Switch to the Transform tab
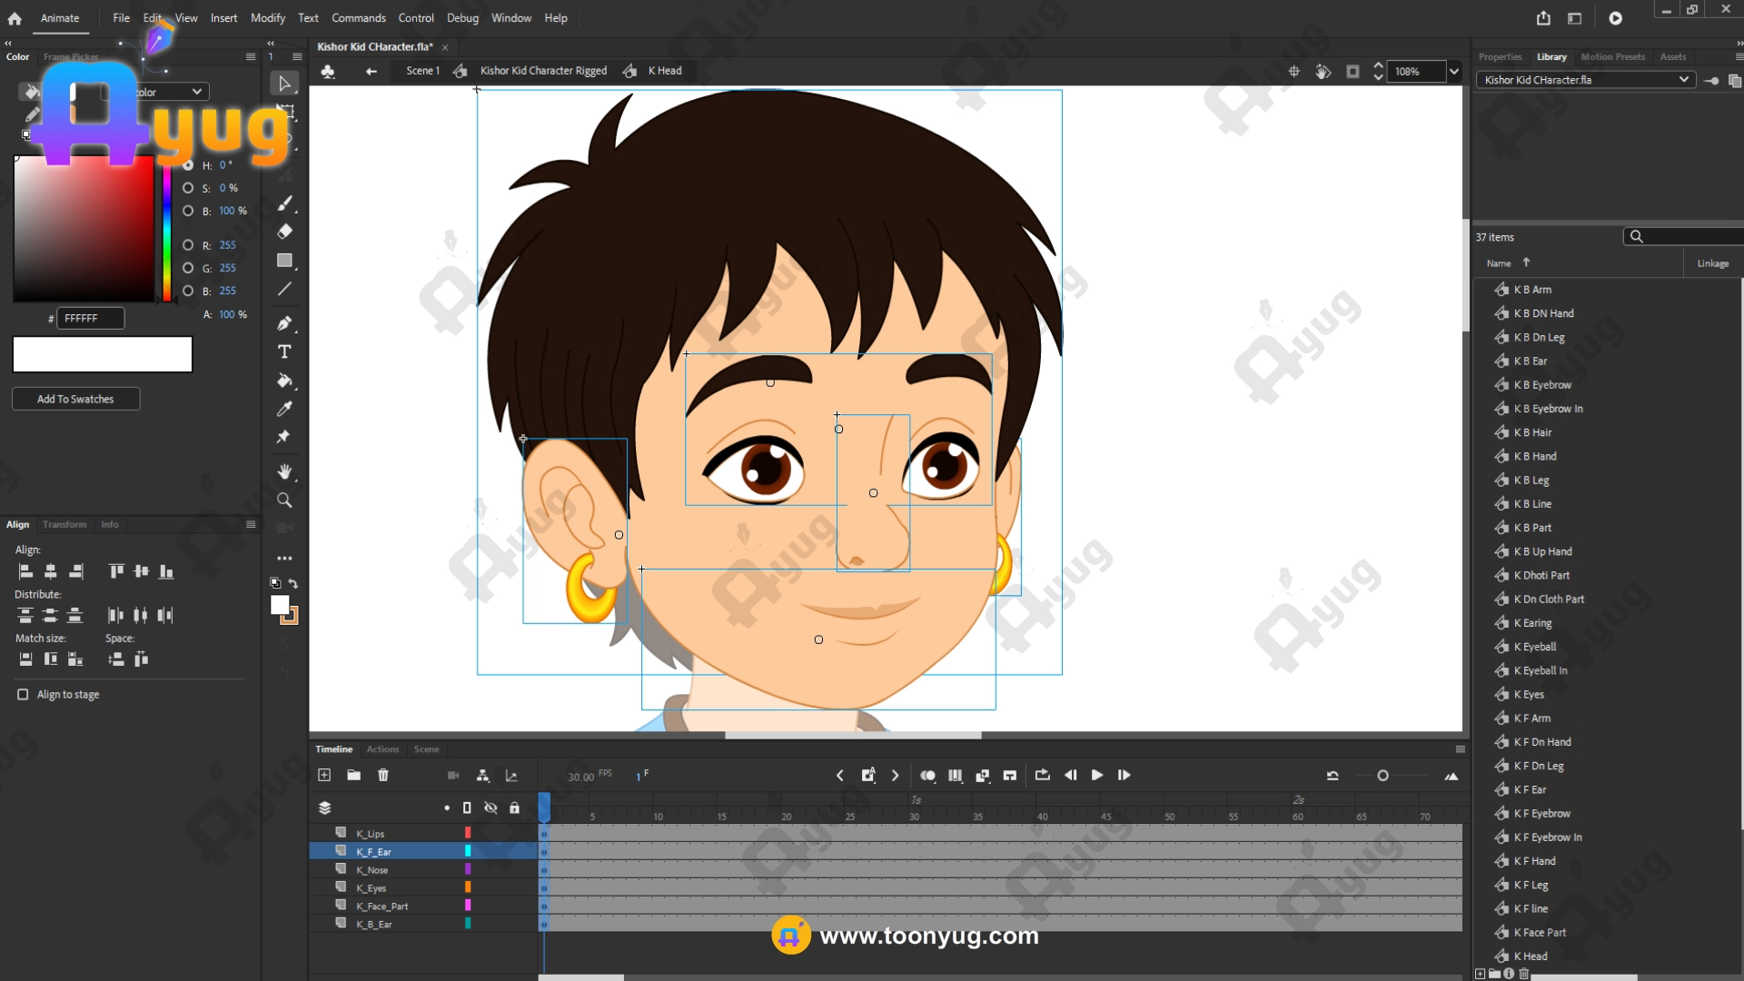This screenshot has width=1744, height=981. (x=64, y=524)
